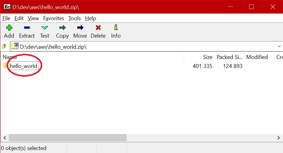Click the horizontal scrollbar thumb
The image size is (283, 153).
click(x=68, y=138)
